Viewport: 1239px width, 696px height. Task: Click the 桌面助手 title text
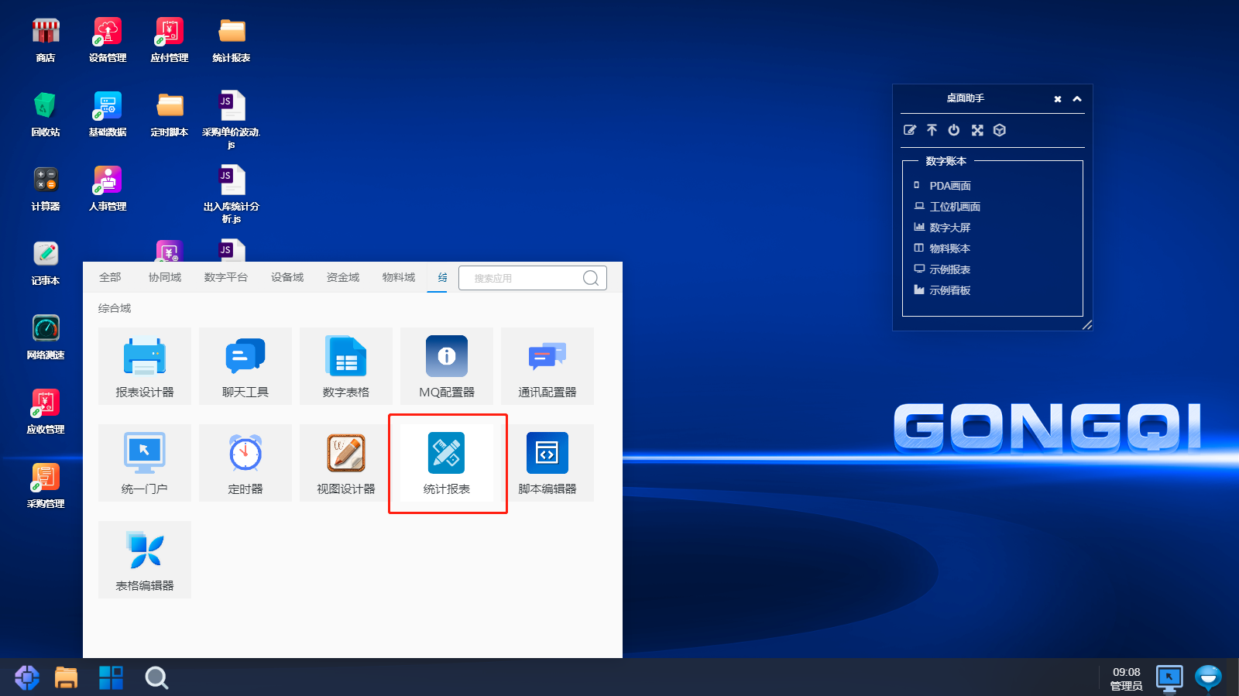[x=966, y=98]
